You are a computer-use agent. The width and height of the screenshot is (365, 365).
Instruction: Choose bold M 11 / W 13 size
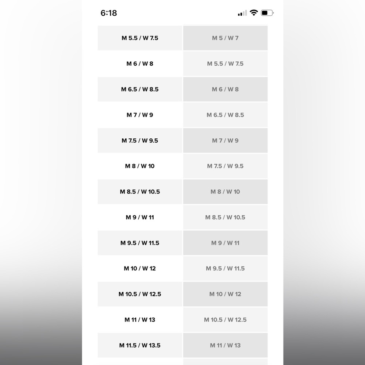click(140, 320)
